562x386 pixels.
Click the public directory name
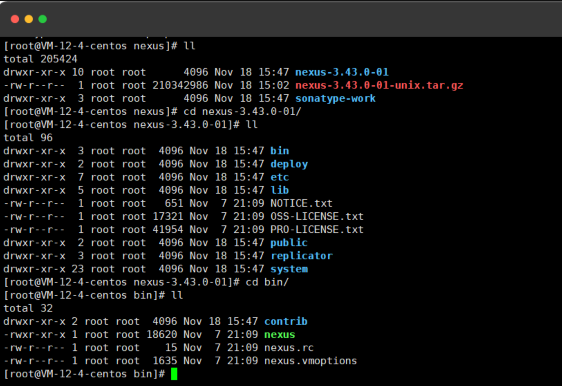point(289,243)
